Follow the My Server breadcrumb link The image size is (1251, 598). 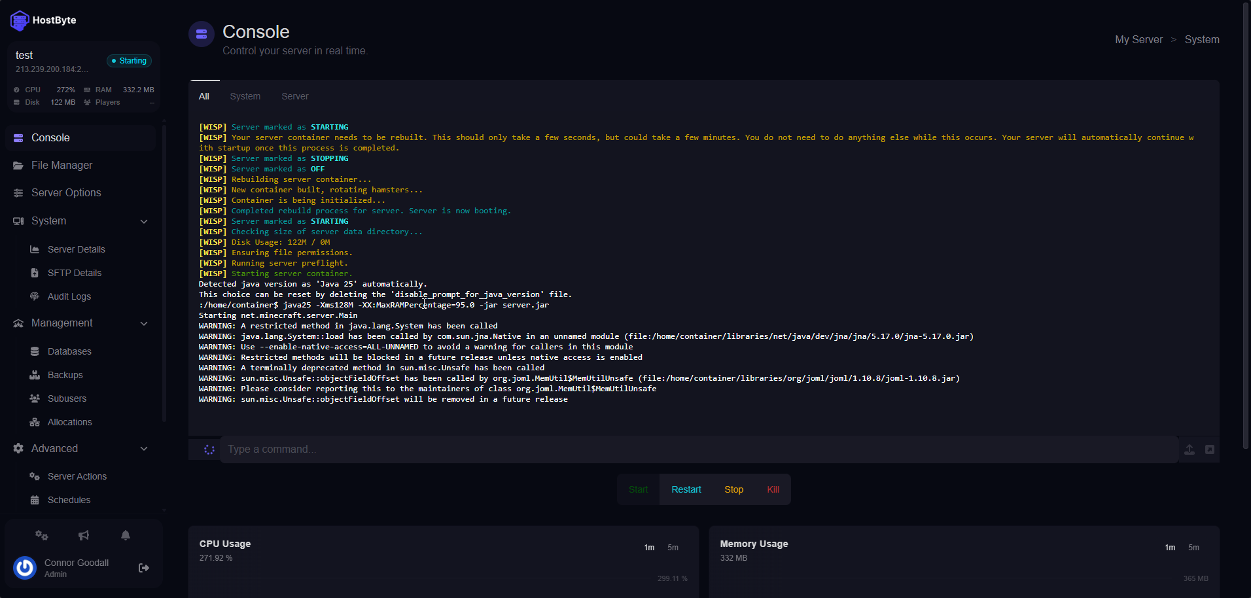coord(1138,40)
